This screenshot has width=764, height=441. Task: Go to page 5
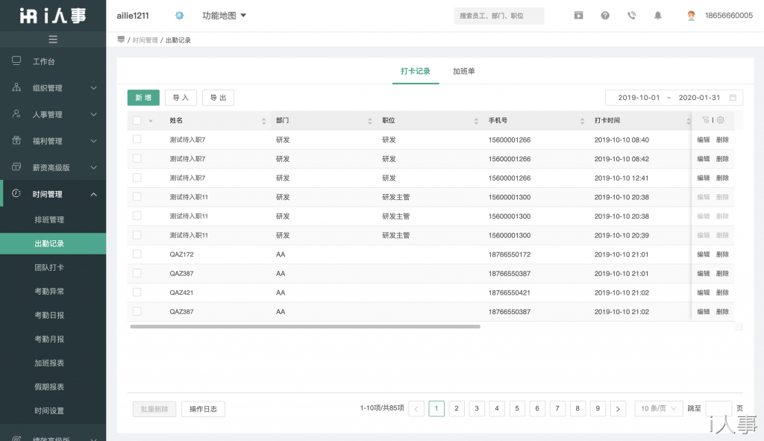pos(517,409)
